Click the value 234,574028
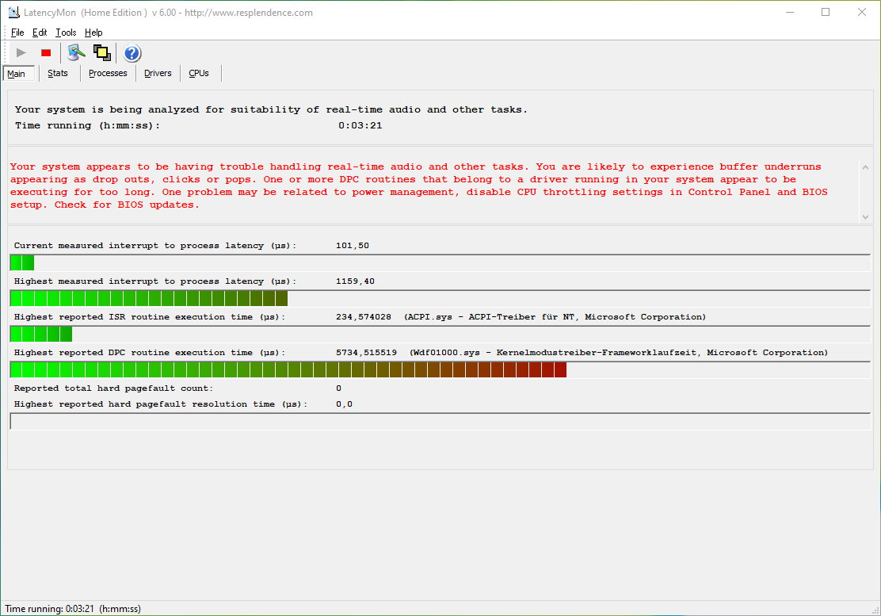Screen dimensions: 881x616 click(364, 317)
